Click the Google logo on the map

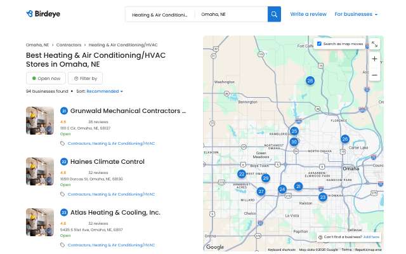click(215, 247)
